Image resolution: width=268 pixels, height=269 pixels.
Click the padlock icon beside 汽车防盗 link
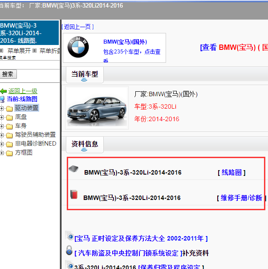(x=69, y=250)
